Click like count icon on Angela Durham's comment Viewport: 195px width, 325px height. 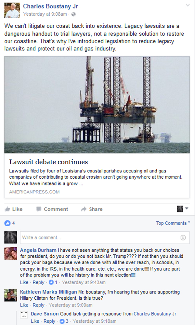(x=51, y=282)
